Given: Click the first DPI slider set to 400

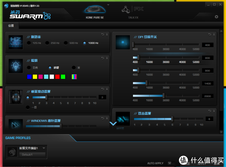Looking at the screenshot, I should [x=133, y=45].
